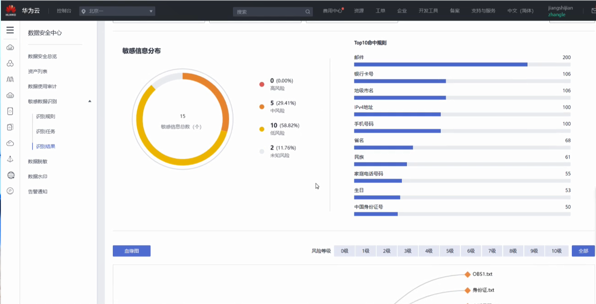The height and width of the screenshot is (304, 596).
Task: Filter risk level by 7级
Action: (492, 251)
